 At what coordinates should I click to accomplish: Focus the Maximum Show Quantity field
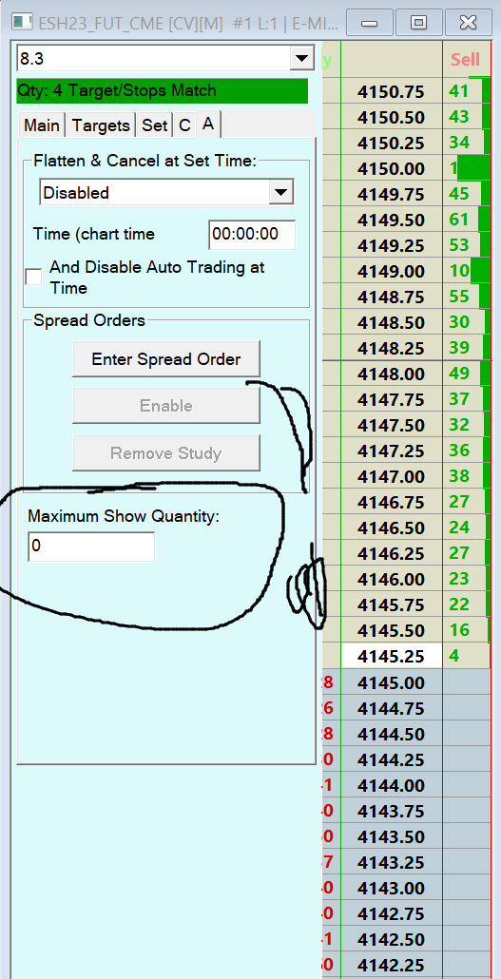91,547
